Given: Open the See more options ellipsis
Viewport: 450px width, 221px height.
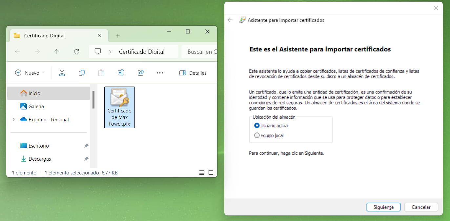Looking at the screenshot, I should click(160, 73).
